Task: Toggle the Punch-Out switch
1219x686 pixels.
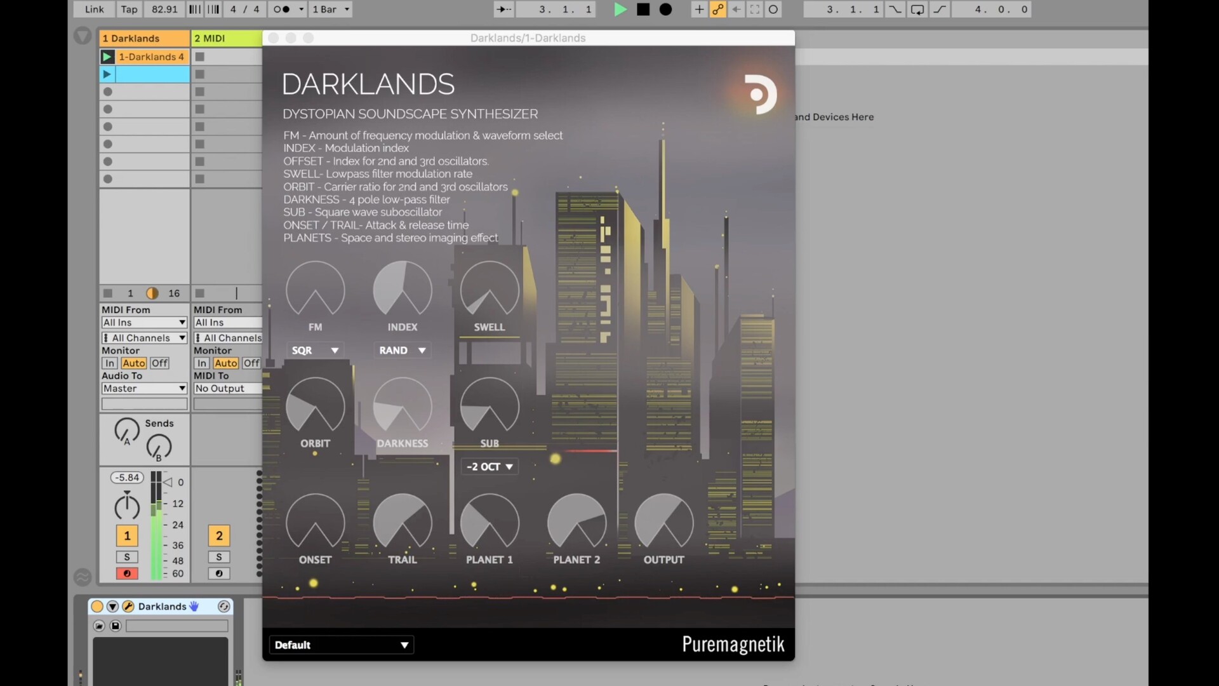Action: tap(940, 10)
